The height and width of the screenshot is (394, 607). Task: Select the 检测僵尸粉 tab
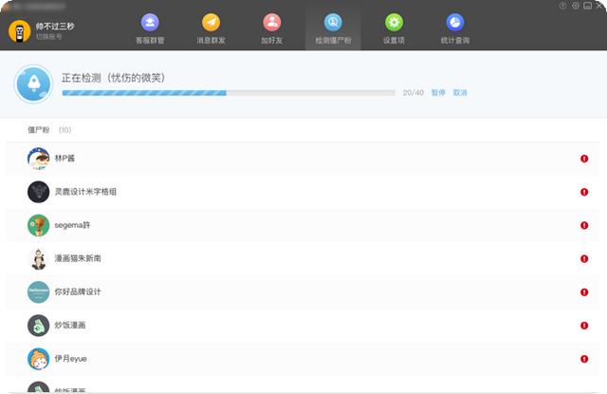333,28
